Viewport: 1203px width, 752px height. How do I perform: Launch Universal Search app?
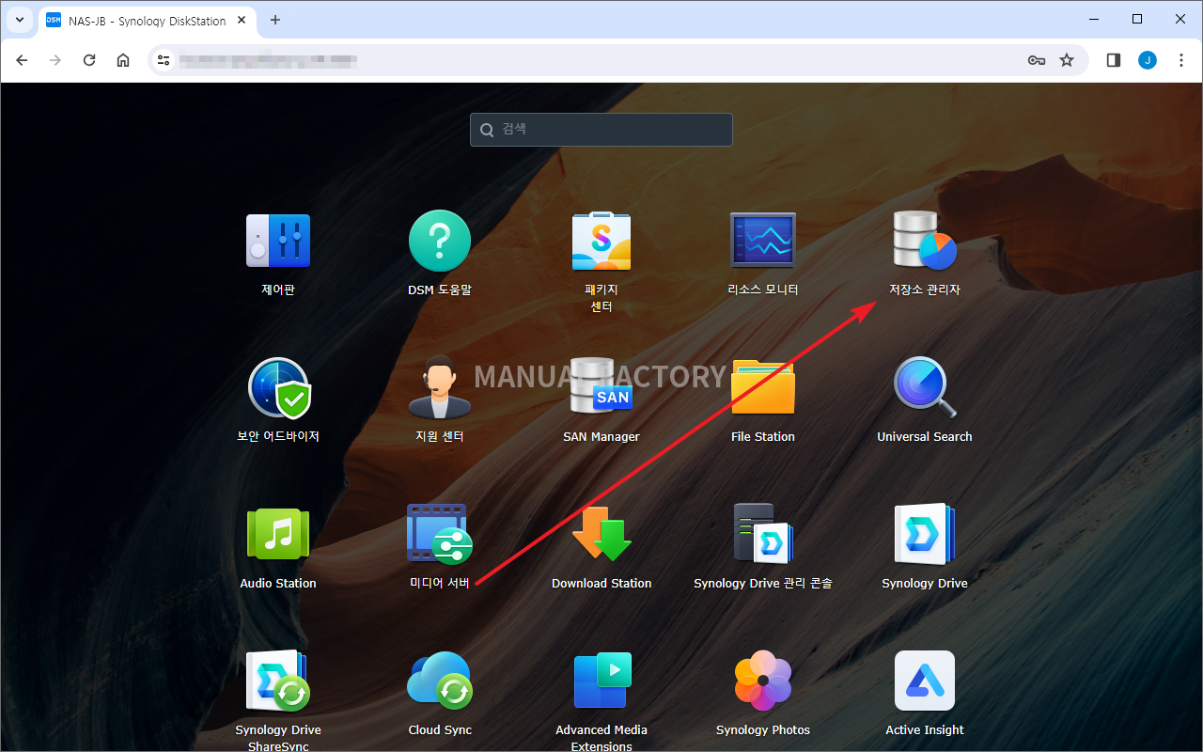(925, 387)
